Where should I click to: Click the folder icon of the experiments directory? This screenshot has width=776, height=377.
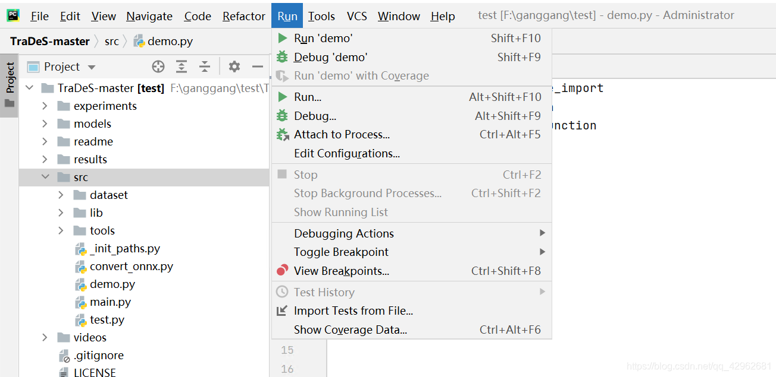point(64,106)
